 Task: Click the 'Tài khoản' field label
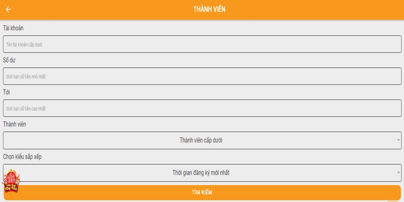pyautogui.click(x=13, y=28)
